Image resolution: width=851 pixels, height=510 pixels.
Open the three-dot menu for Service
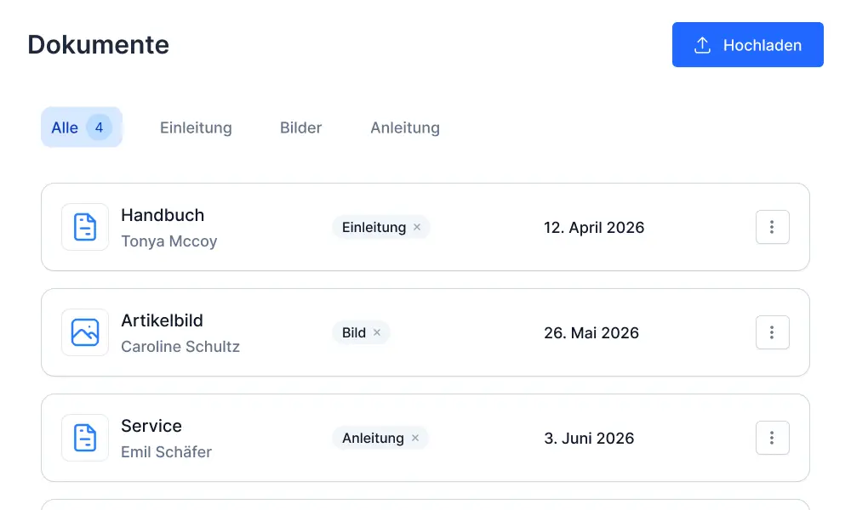click(772, 438)
